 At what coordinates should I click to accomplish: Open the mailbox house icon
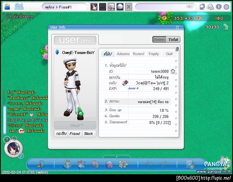click(110, 165)
